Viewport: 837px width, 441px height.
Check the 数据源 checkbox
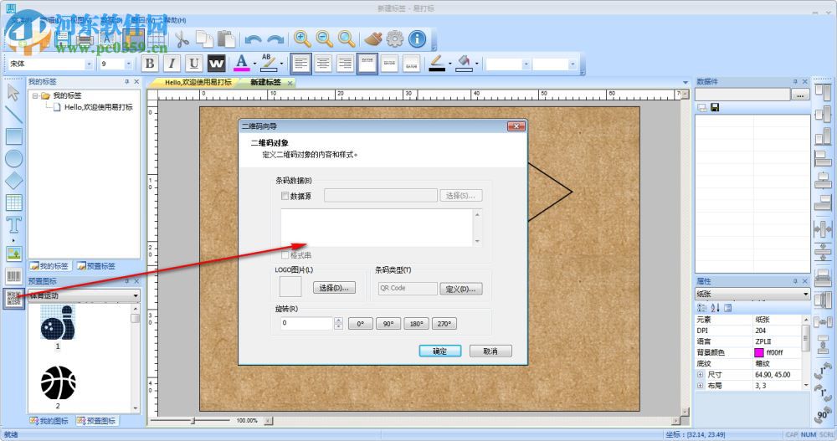285,196
